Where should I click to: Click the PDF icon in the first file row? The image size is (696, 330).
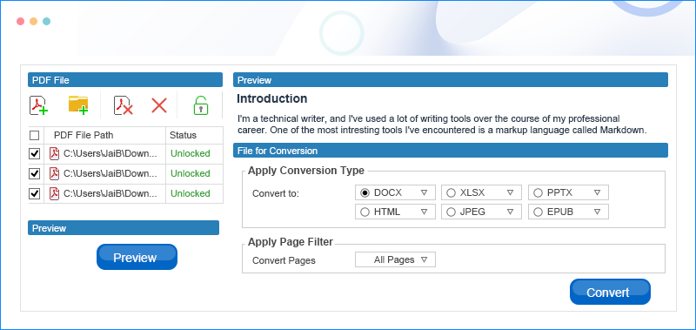[54, 153]
